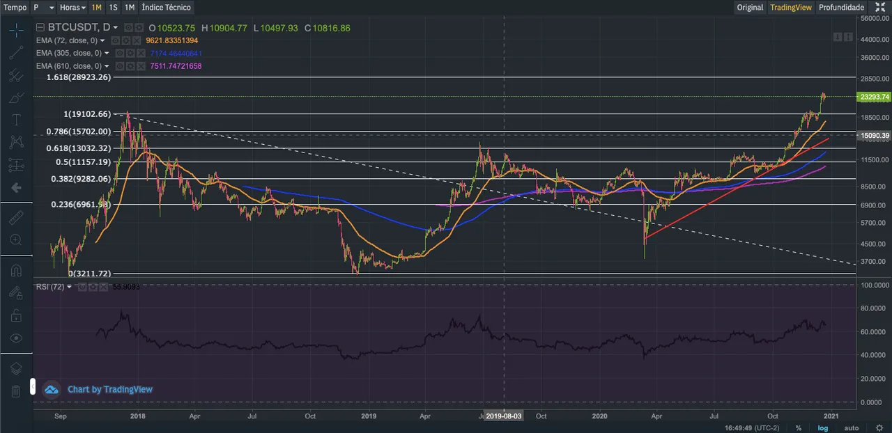This screenshot has height=433, width=892.
Task: Select the 0.618(13032.32) Fibonacci level label
Action: click(x=78, y=148)
